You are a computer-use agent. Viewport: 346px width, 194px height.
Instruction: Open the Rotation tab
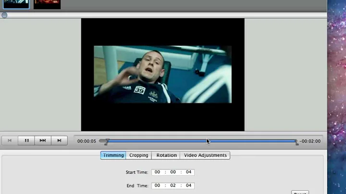pos(166,155)
